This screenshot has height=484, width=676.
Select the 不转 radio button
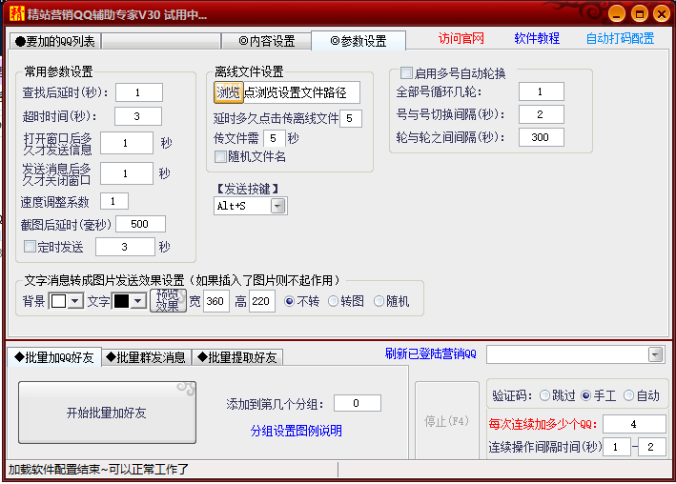pos(289,301)
